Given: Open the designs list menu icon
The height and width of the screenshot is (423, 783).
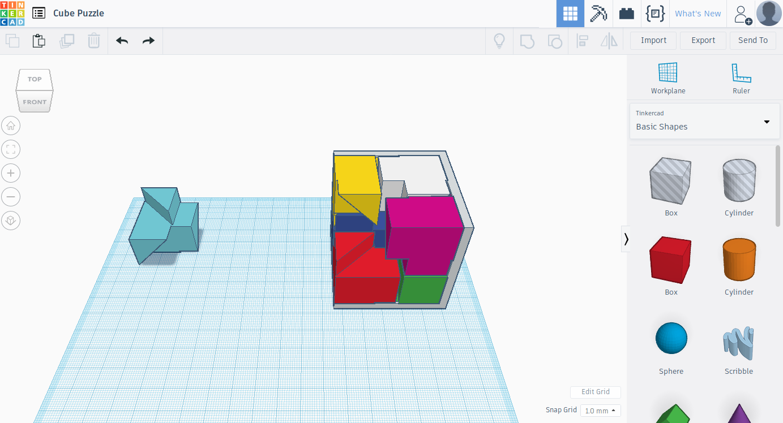Looking at the screenshot, I should 38,13.
